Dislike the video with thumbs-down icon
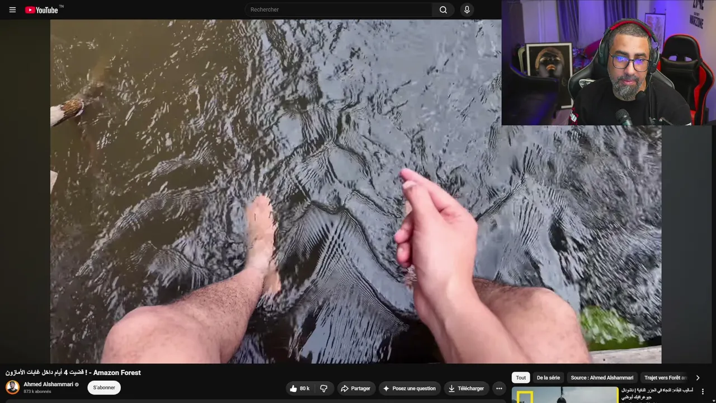The height and width of the screenshot is (403, 716). pos(323,388)
